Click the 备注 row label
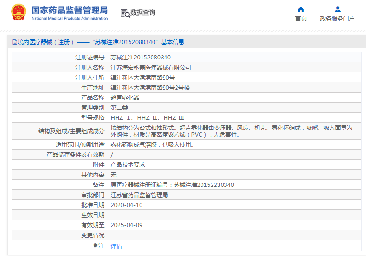Viewport: 366px width, 256px height. (98, 185)
